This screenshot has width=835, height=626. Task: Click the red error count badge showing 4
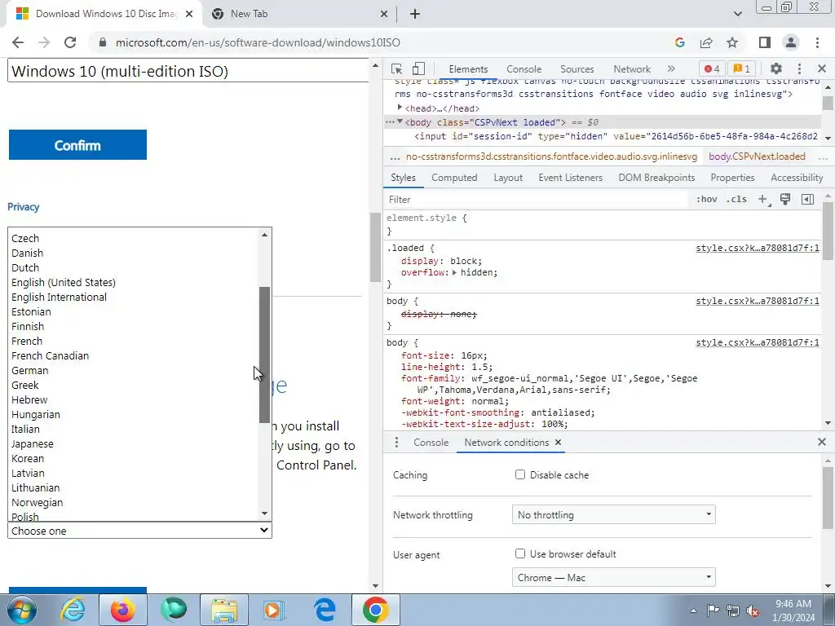(712, 68)
